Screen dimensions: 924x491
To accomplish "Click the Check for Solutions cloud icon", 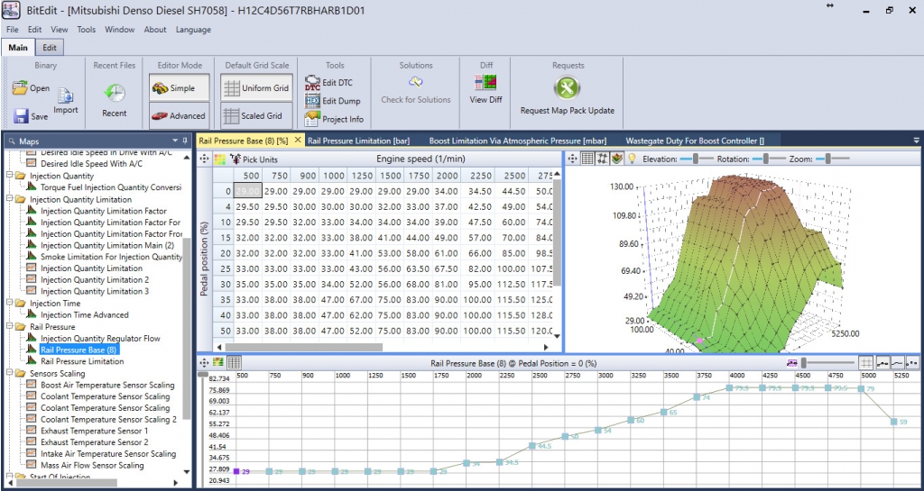I will [x=416, y=82].
